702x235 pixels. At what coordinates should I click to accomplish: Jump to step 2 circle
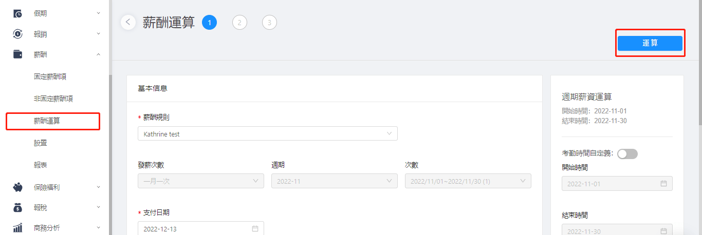[239, 22]
